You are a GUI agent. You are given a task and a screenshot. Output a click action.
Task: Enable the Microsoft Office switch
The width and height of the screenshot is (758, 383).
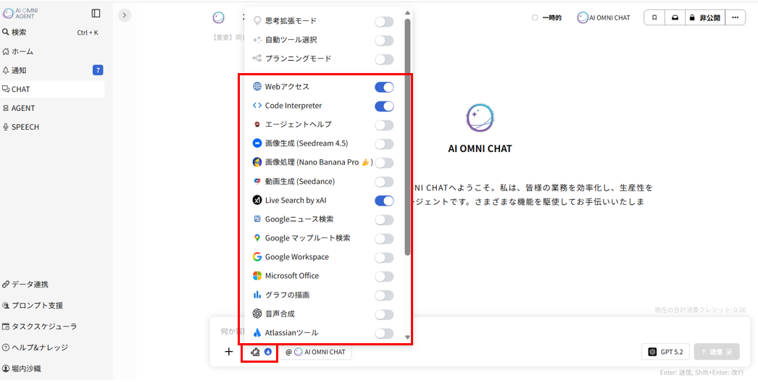(384, 277)
